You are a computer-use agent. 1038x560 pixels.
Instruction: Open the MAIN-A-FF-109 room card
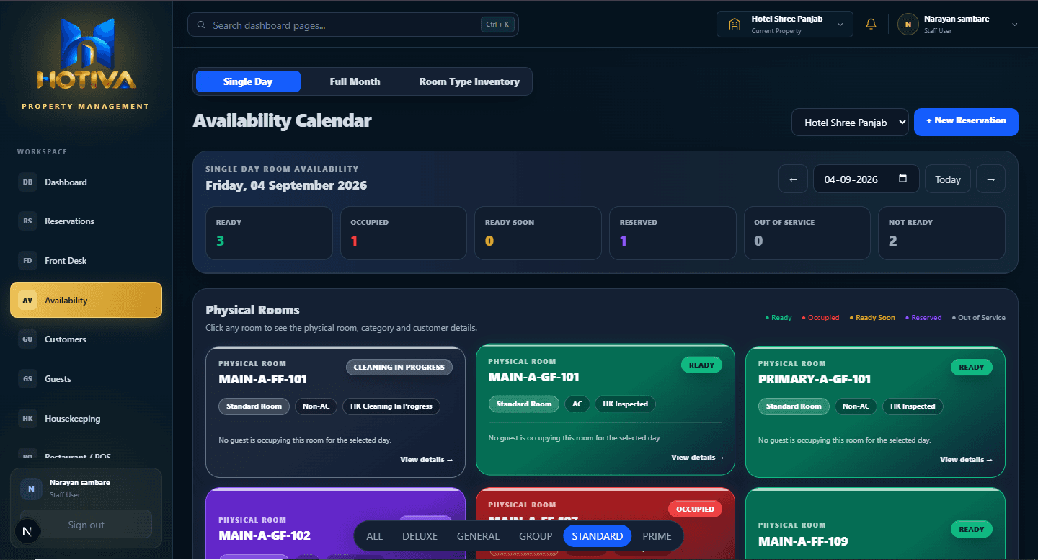(875, 525)
